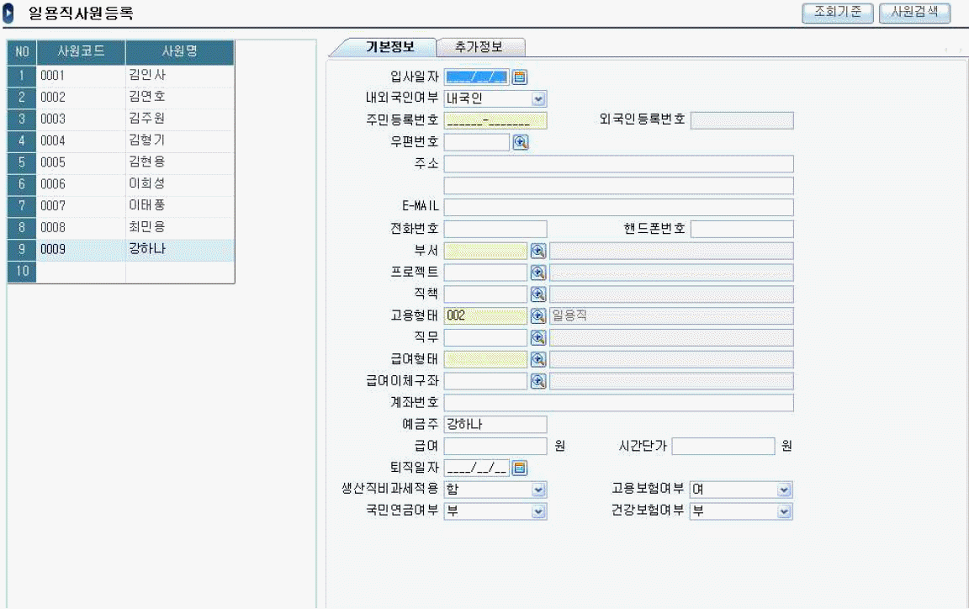The height and width of the screenshot is (609, 969).
Task: Open calendar picker for 입사일자
Action: click(520, 77)
